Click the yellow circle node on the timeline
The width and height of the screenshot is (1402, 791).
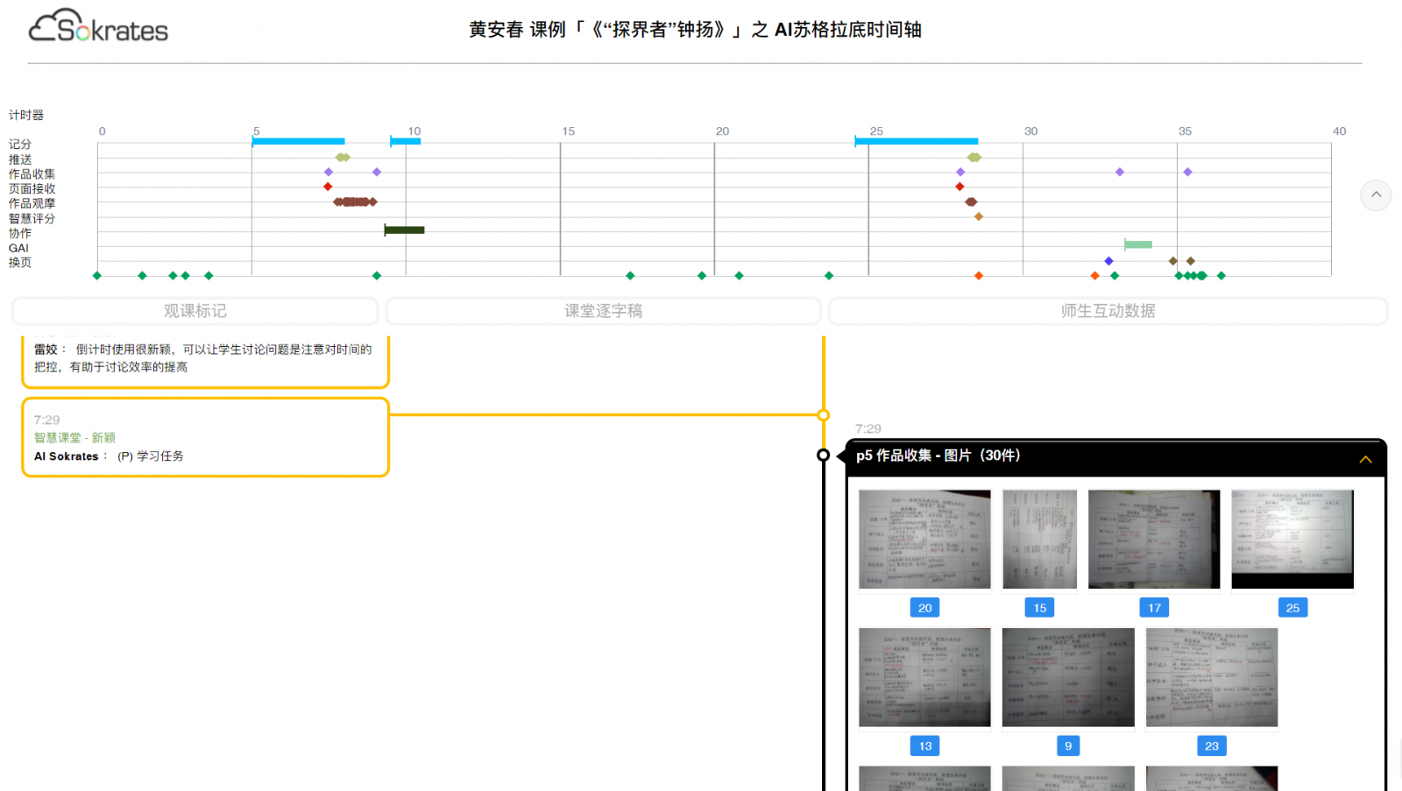pos(823,415)
